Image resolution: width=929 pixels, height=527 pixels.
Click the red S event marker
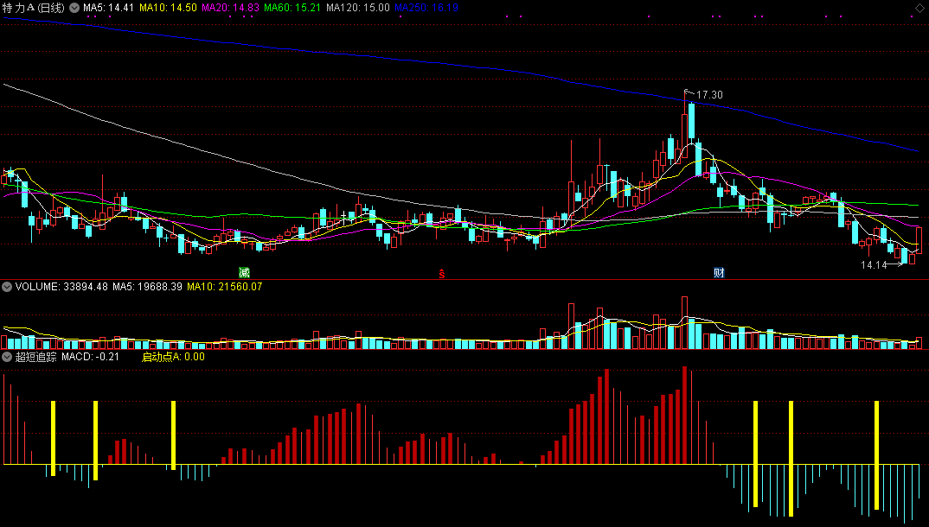pos(441,273)
